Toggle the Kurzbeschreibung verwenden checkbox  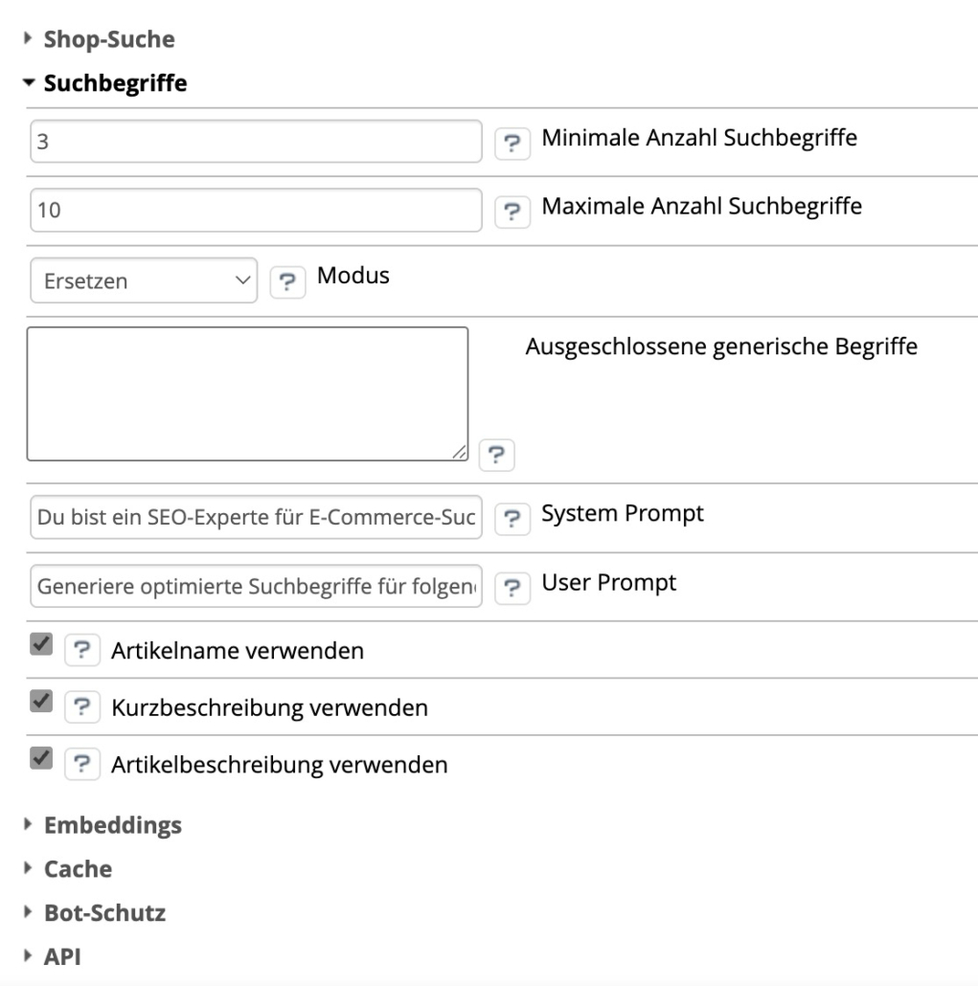(x=41, y=703)
